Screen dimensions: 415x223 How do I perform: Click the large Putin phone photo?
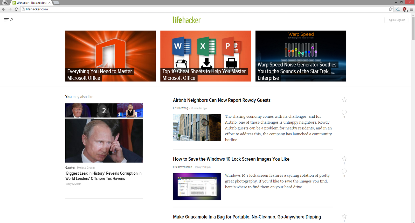coord(104,141)
